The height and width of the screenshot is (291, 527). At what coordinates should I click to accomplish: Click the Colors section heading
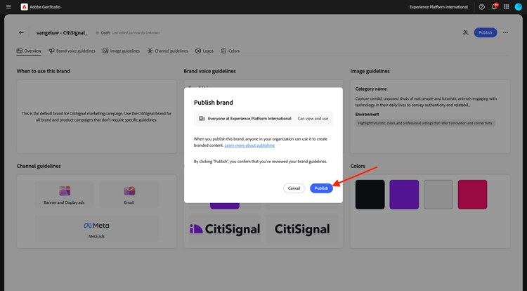(x=358, y=166)
